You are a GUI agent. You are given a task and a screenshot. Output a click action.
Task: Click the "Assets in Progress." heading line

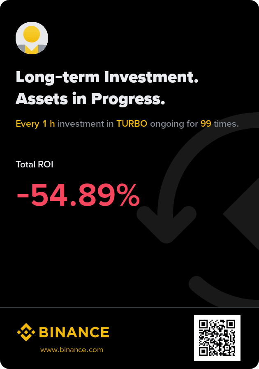tap(90, 99)
